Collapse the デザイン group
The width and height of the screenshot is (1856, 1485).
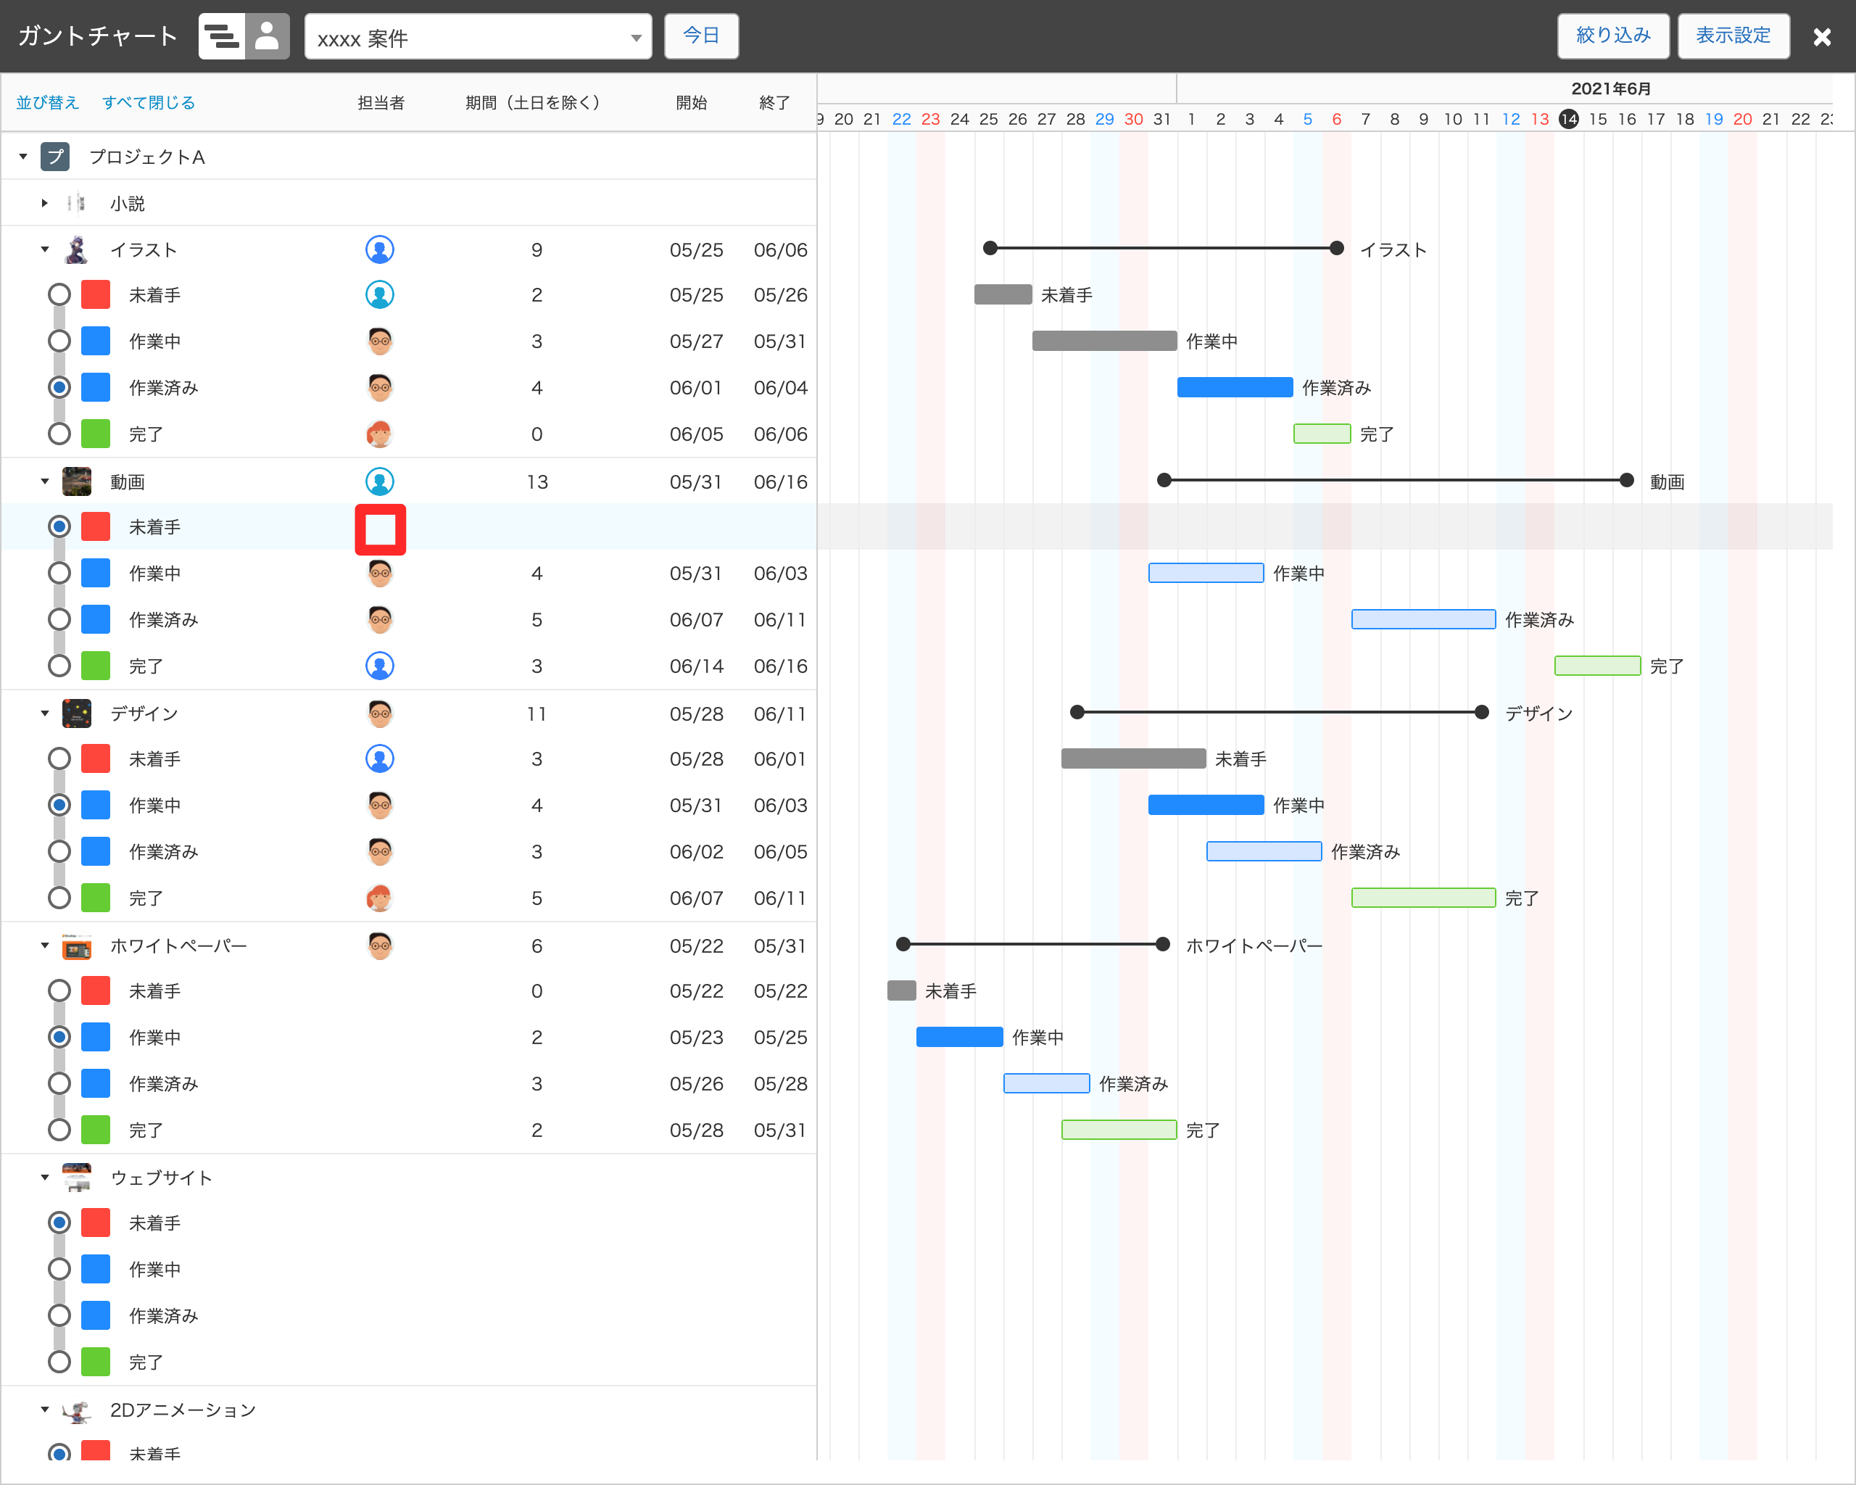[45, 713]
